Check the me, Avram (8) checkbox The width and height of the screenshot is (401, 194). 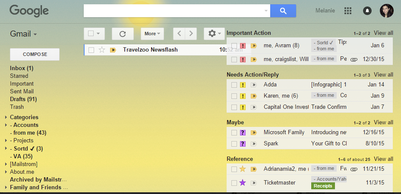234,46
